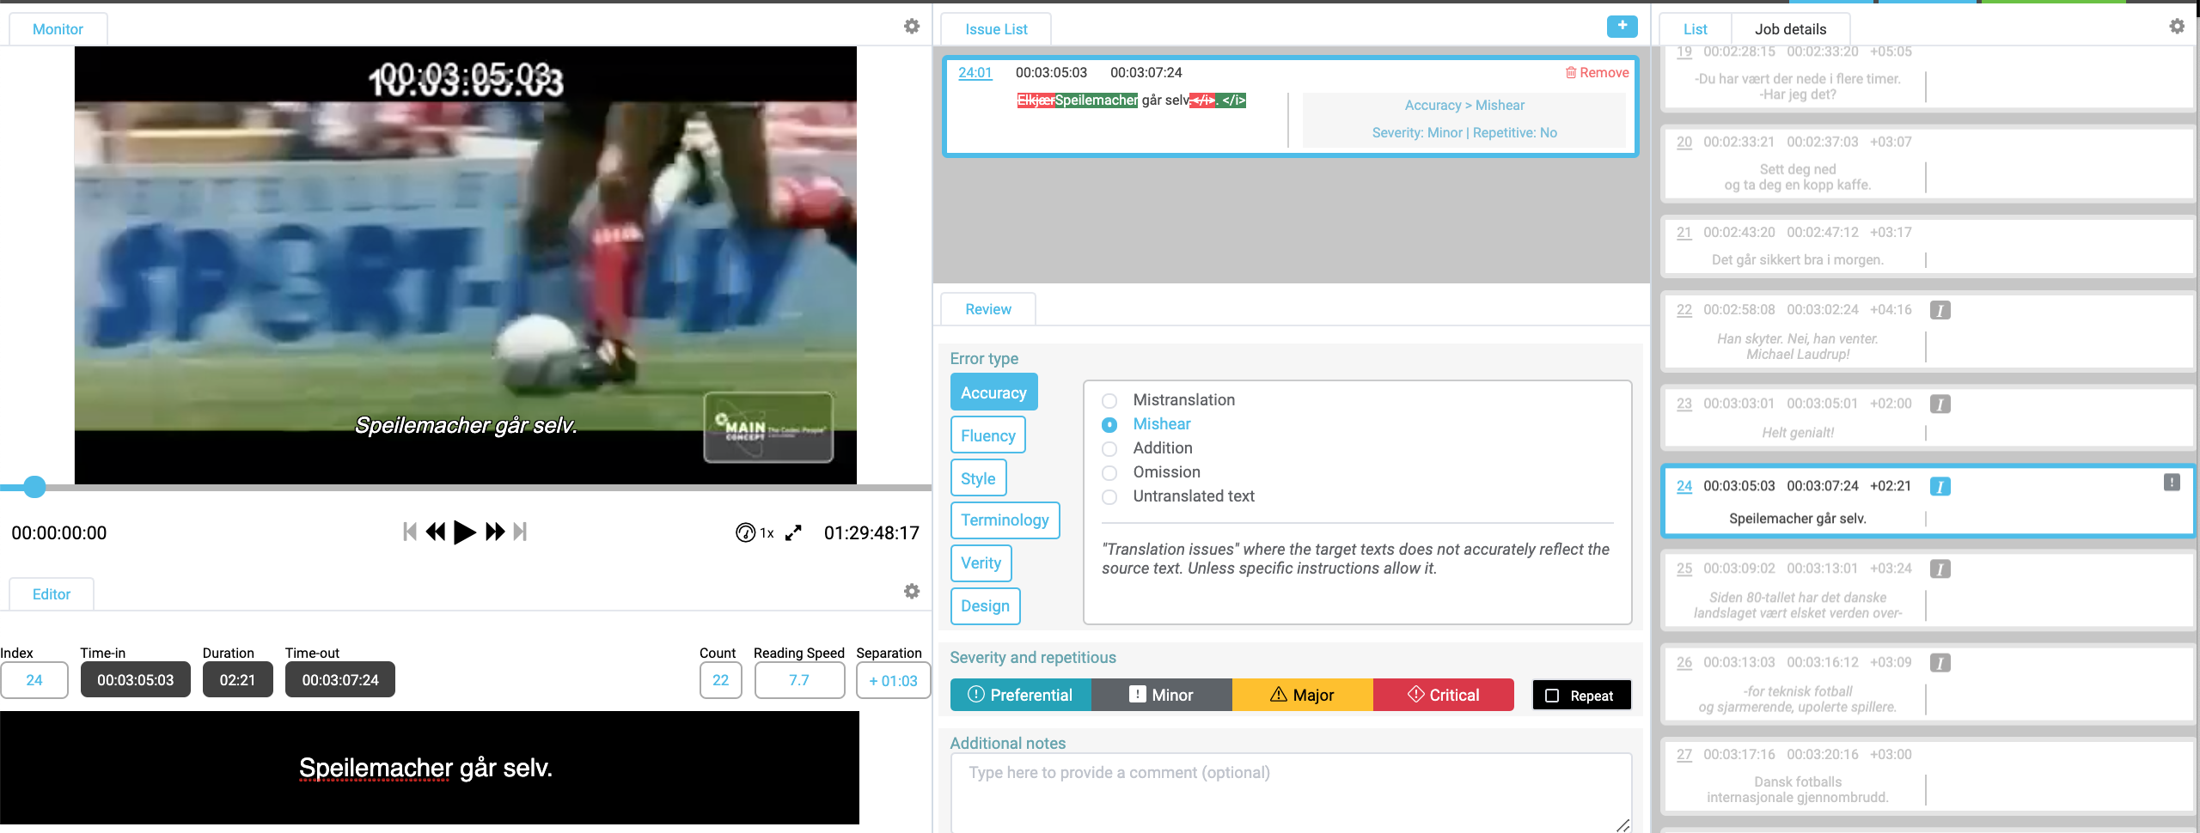
Task: Open playback speed 1x selector
Action: coord(755,533)
